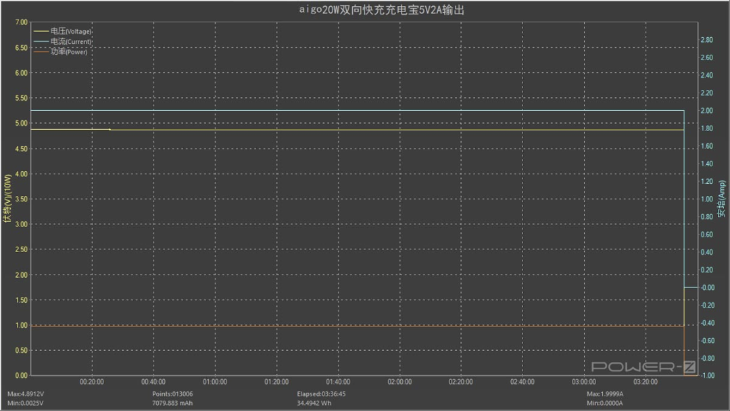730x411 pixels.
Task: Click the chart title aigo20W双向快充充电宝5V2A输出
Action: pos(381,9)
